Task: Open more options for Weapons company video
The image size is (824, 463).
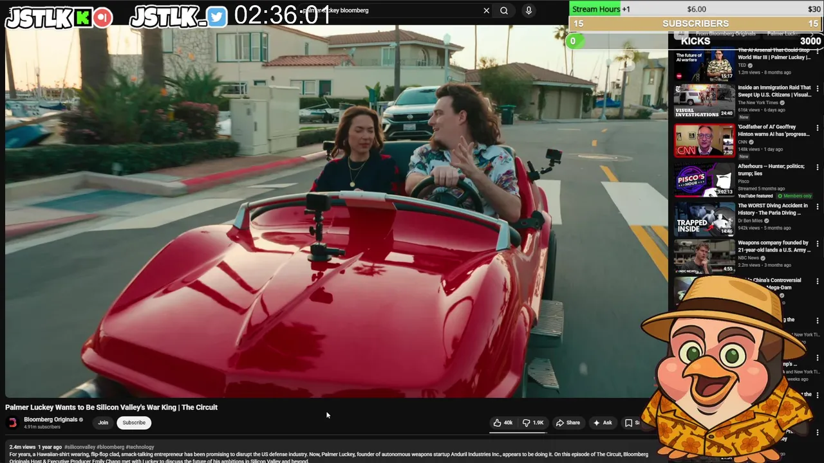Action: pos(818,244)
